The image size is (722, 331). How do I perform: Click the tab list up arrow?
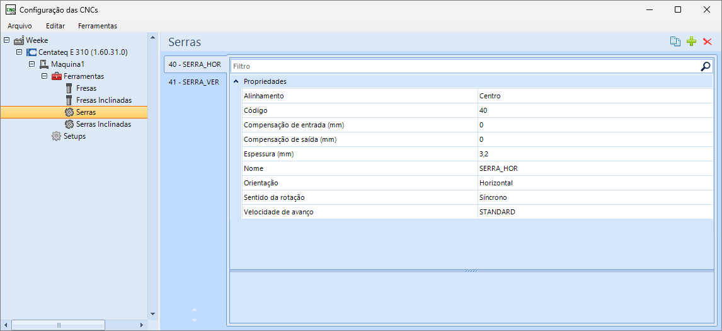[194, 310]
